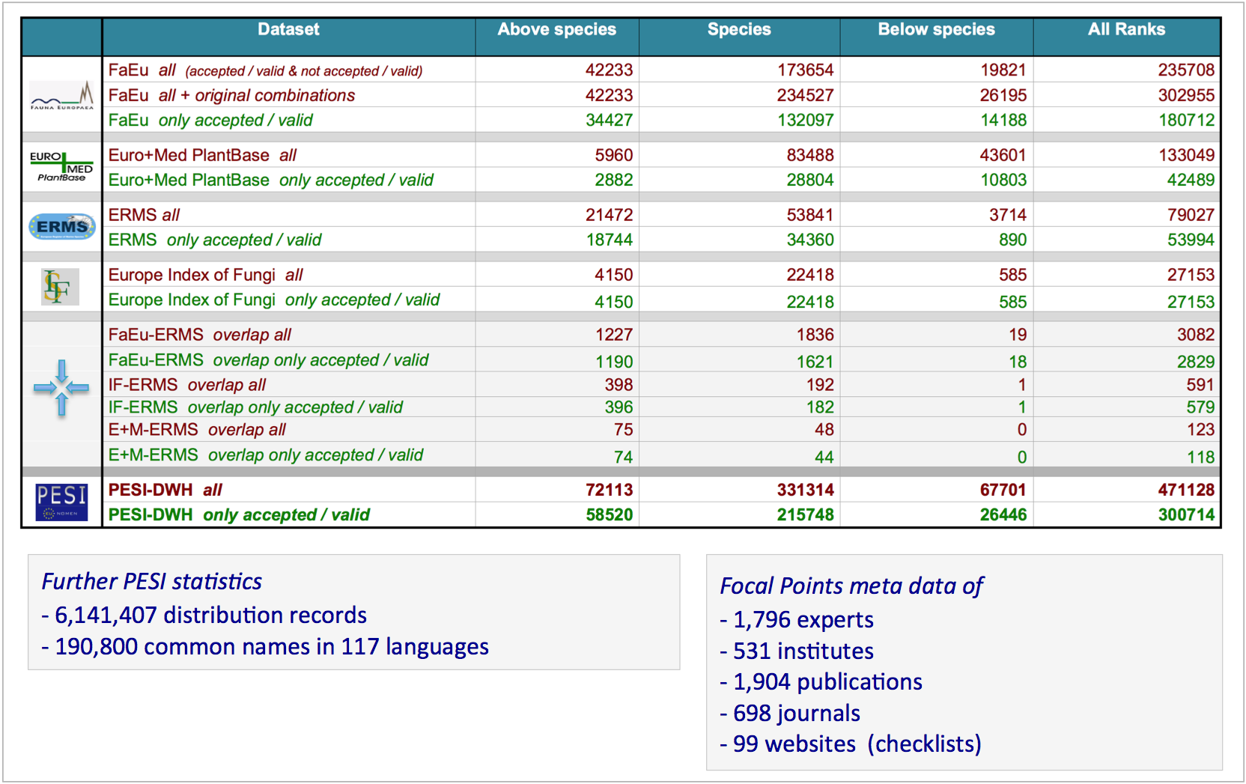Viewport: 1246px width, 784px height.
Task: Click the value 235708 in All Ranks
Action: [1186, 70]
